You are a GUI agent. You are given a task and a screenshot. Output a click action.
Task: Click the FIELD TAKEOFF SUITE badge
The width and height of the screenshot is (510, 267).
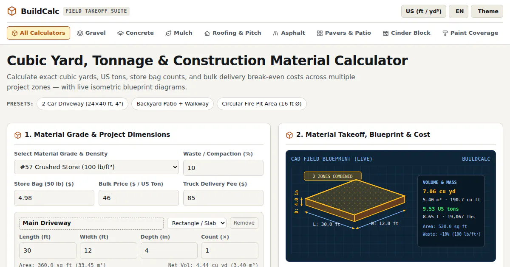coord(96,11)
